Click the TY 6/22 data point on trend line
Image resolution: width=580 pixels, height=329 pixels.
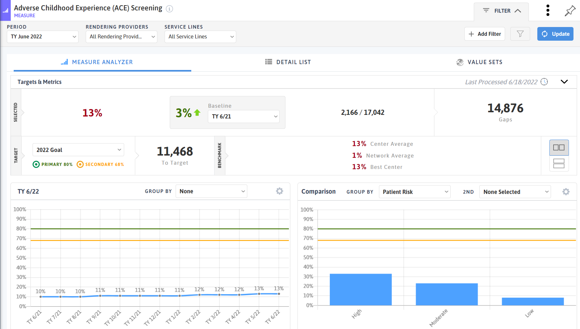pyautogui.click(x=279, y=294)
